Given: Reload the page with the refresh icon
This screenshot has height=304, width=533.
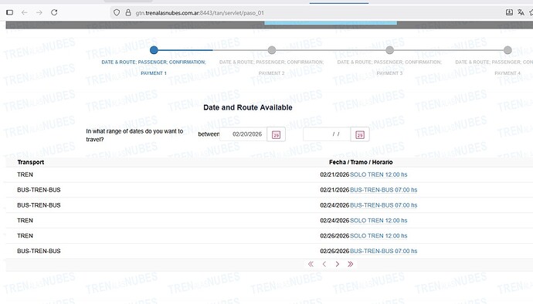Looking at the screenshot, I should (54, 12).
